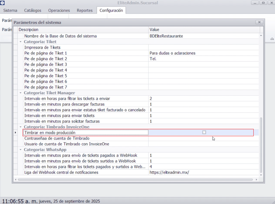Screen dimensions: 275x204
Task: Sort by the Descripcion column header
Action: [x=83, y=30]
